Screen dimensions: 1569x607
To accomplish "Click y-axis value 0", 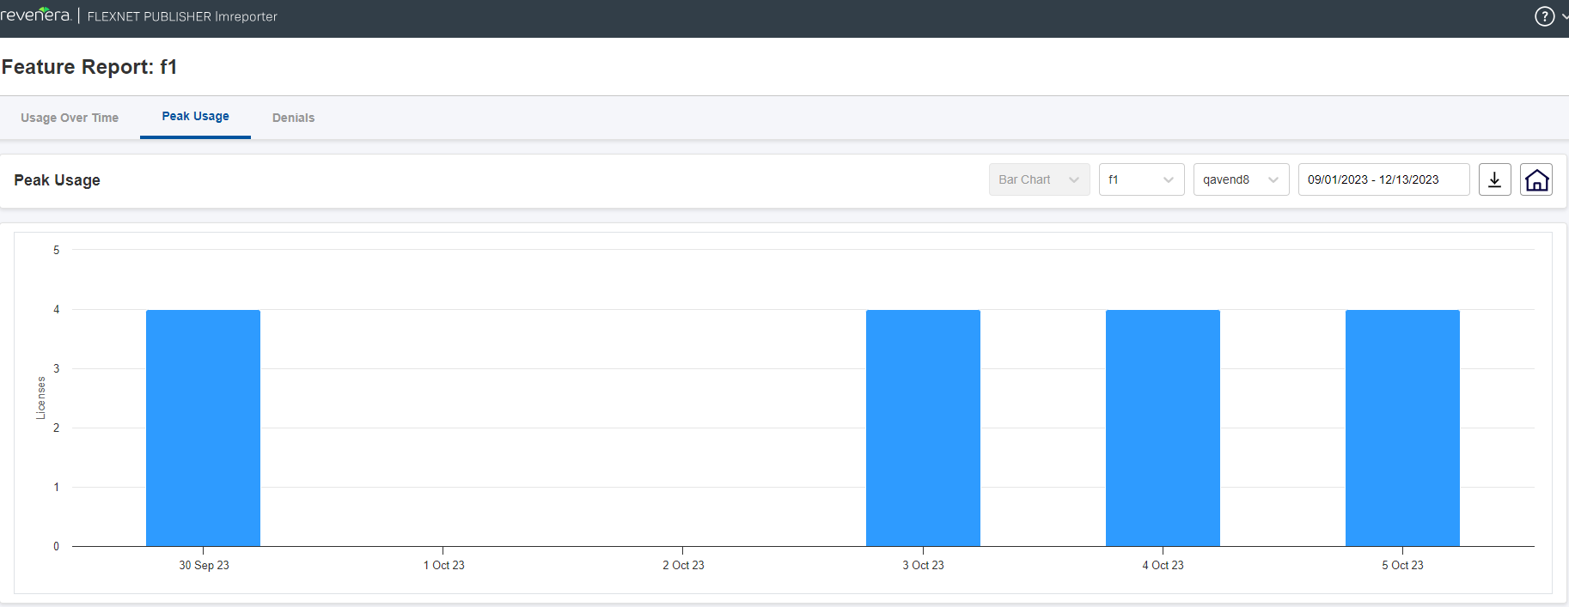I will [x=57, y=546].
